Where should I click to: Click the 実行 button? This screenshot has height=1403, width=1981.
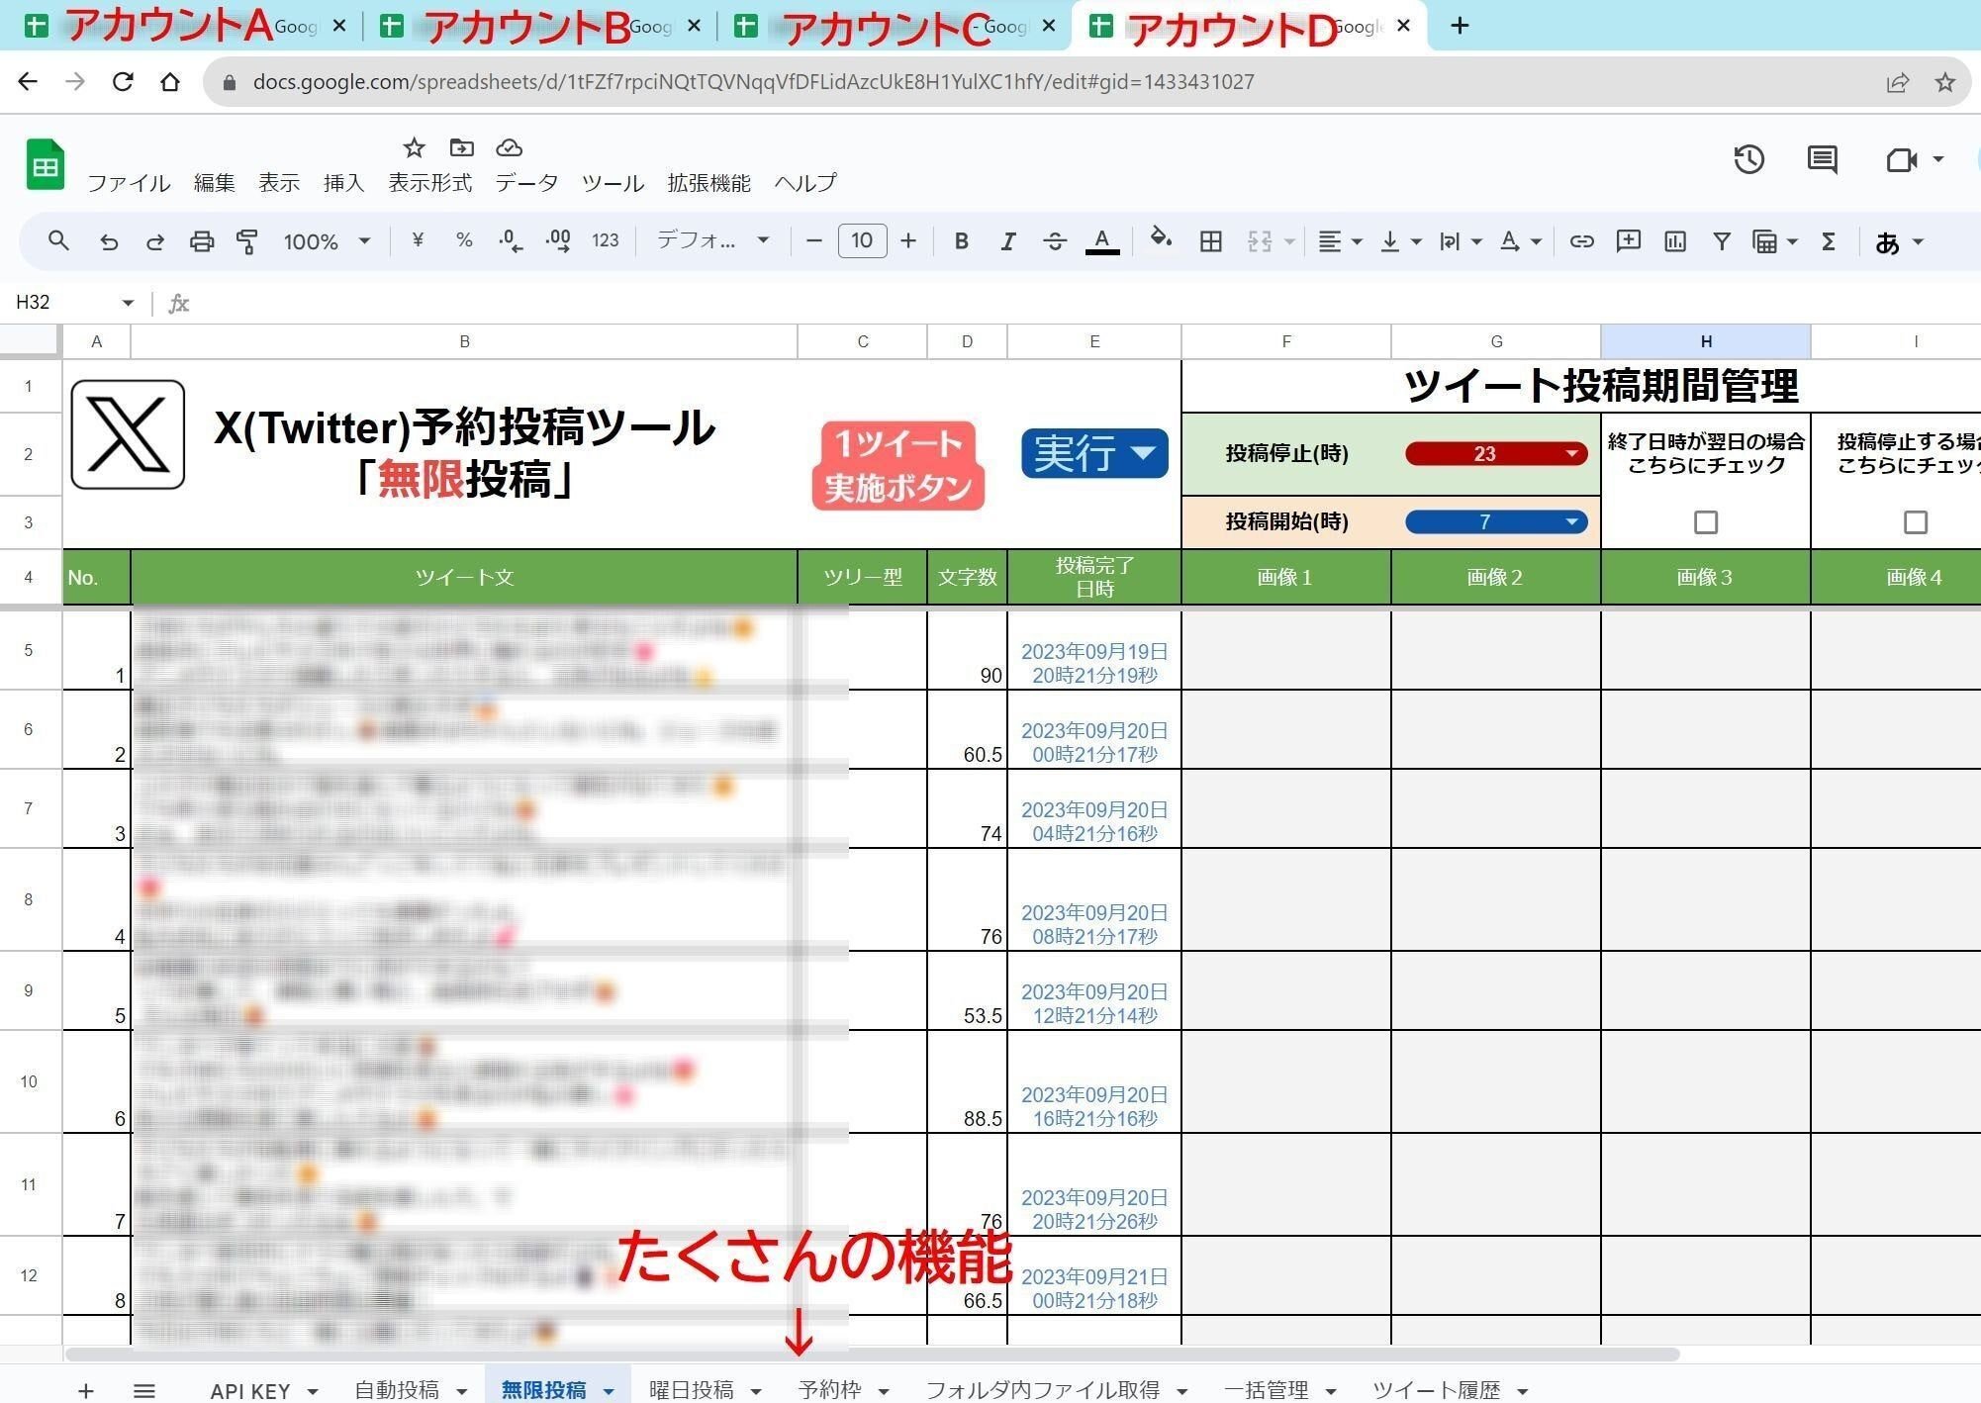point(1093,453)
